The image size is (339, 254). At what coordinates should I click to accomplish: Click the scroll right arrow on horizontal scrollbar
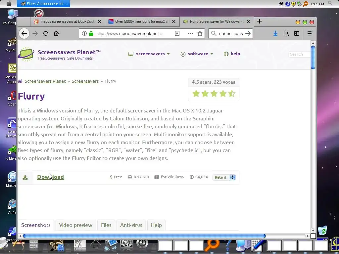coord(308,236)
